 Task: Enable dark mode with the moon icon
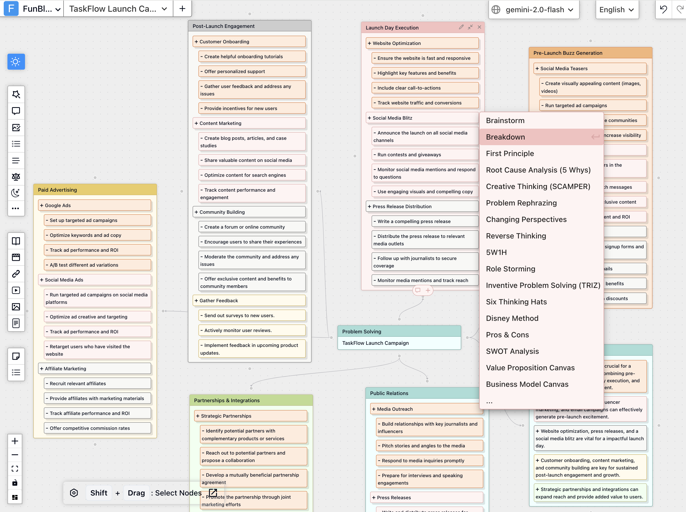(16, 193)
